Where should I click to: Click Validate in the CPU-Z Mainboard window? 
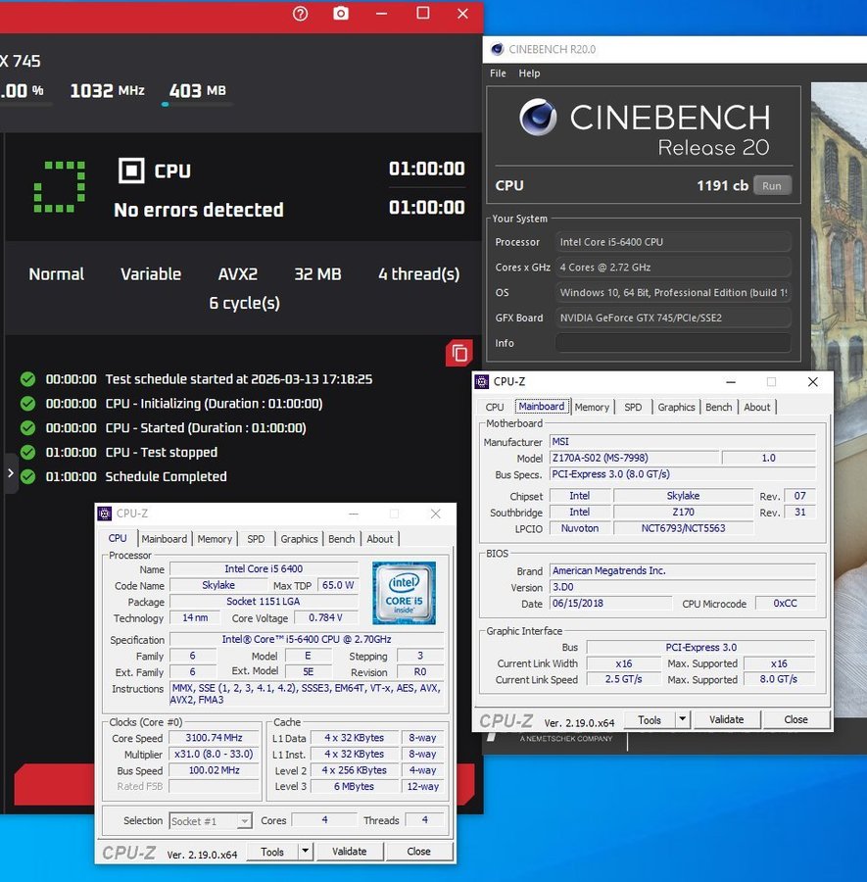[726, 719]
